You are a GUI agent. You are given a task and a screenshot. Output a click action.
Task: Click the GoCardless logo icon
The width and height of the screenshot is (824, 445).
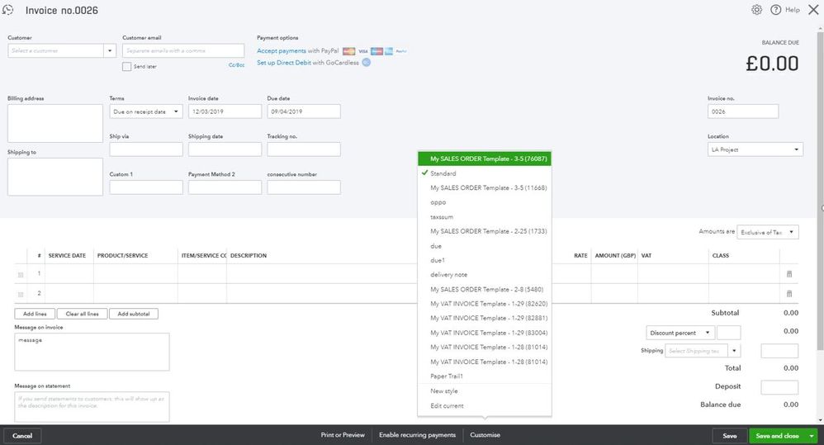point(367,62)
